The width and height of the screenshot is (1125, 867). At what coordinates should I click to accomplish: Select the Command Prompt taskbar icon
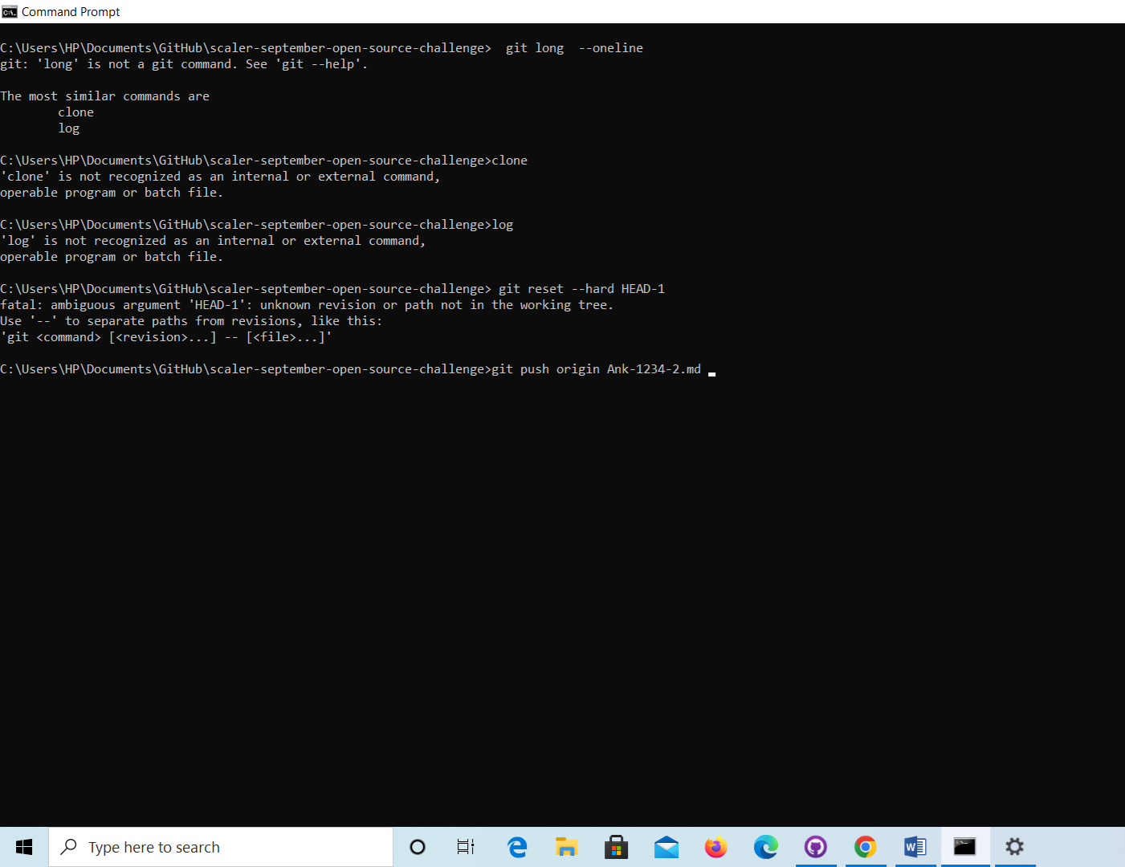964,847
